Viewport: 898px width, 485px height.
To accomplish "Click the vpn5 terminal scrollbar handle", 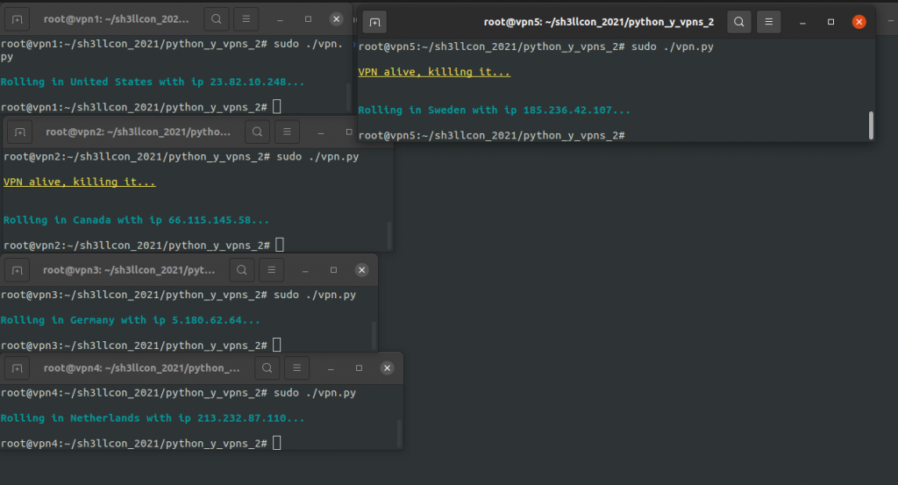I will coord(871,125).
